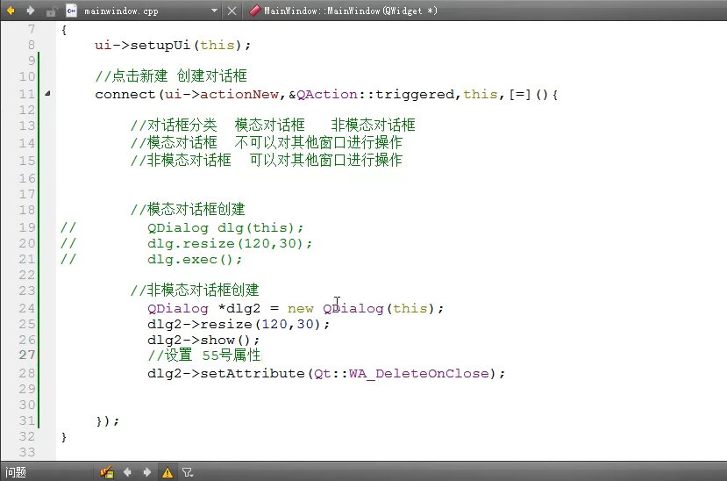Click comment '//非模态对话框创建'
Viewport: 727px width, 481px height.
pyautogui.click(x=195, y=290)
